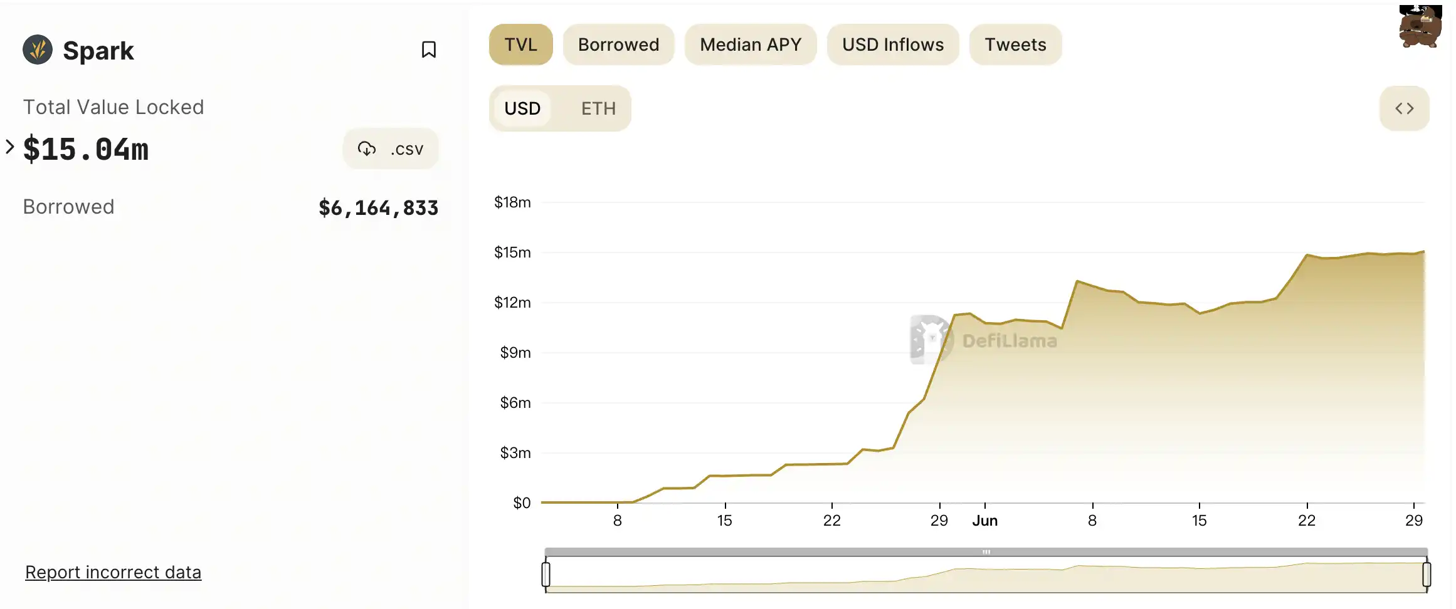Click the left range slider handle
This screenshot has width=1456, height=609.
[546, 574]
